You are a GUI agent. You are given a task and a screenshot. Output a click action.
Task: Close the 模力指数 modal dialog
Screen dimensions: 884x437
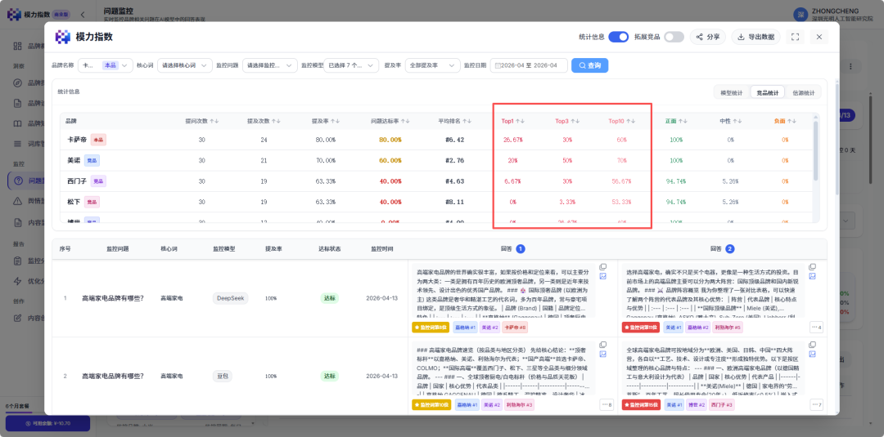pyautogui.click(x=819, y=37)
